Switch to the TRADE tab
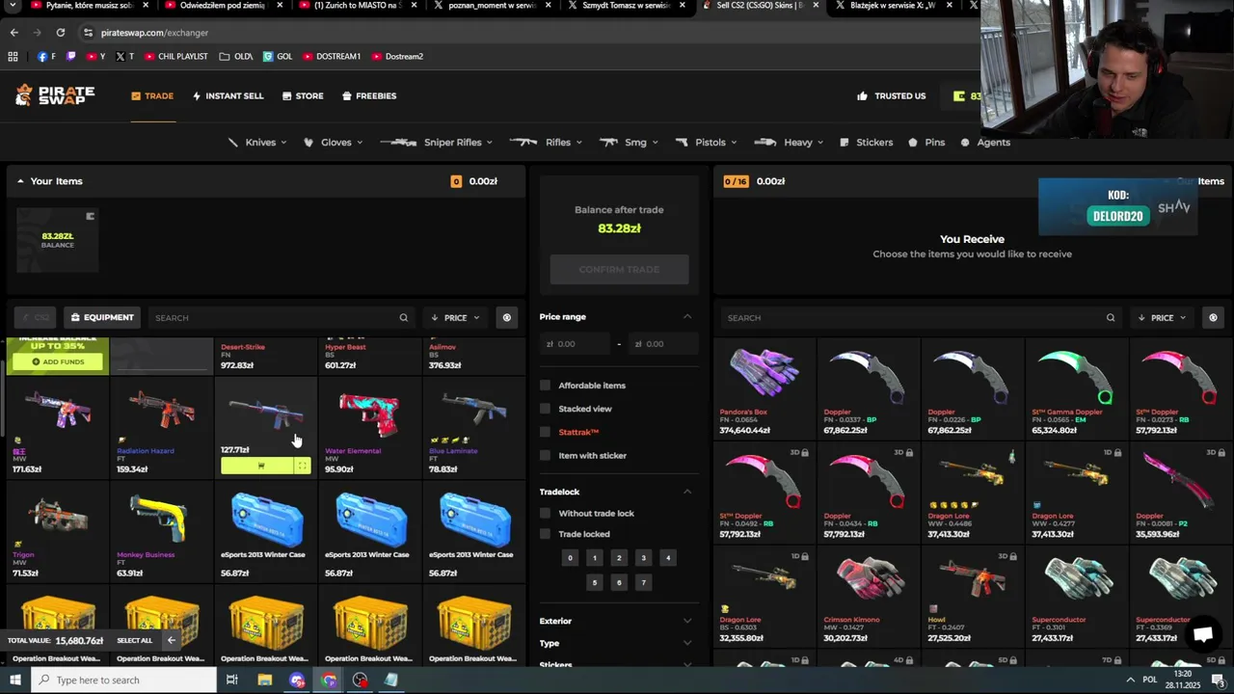This screenshot has width=1234, height=694. [152, 96]
